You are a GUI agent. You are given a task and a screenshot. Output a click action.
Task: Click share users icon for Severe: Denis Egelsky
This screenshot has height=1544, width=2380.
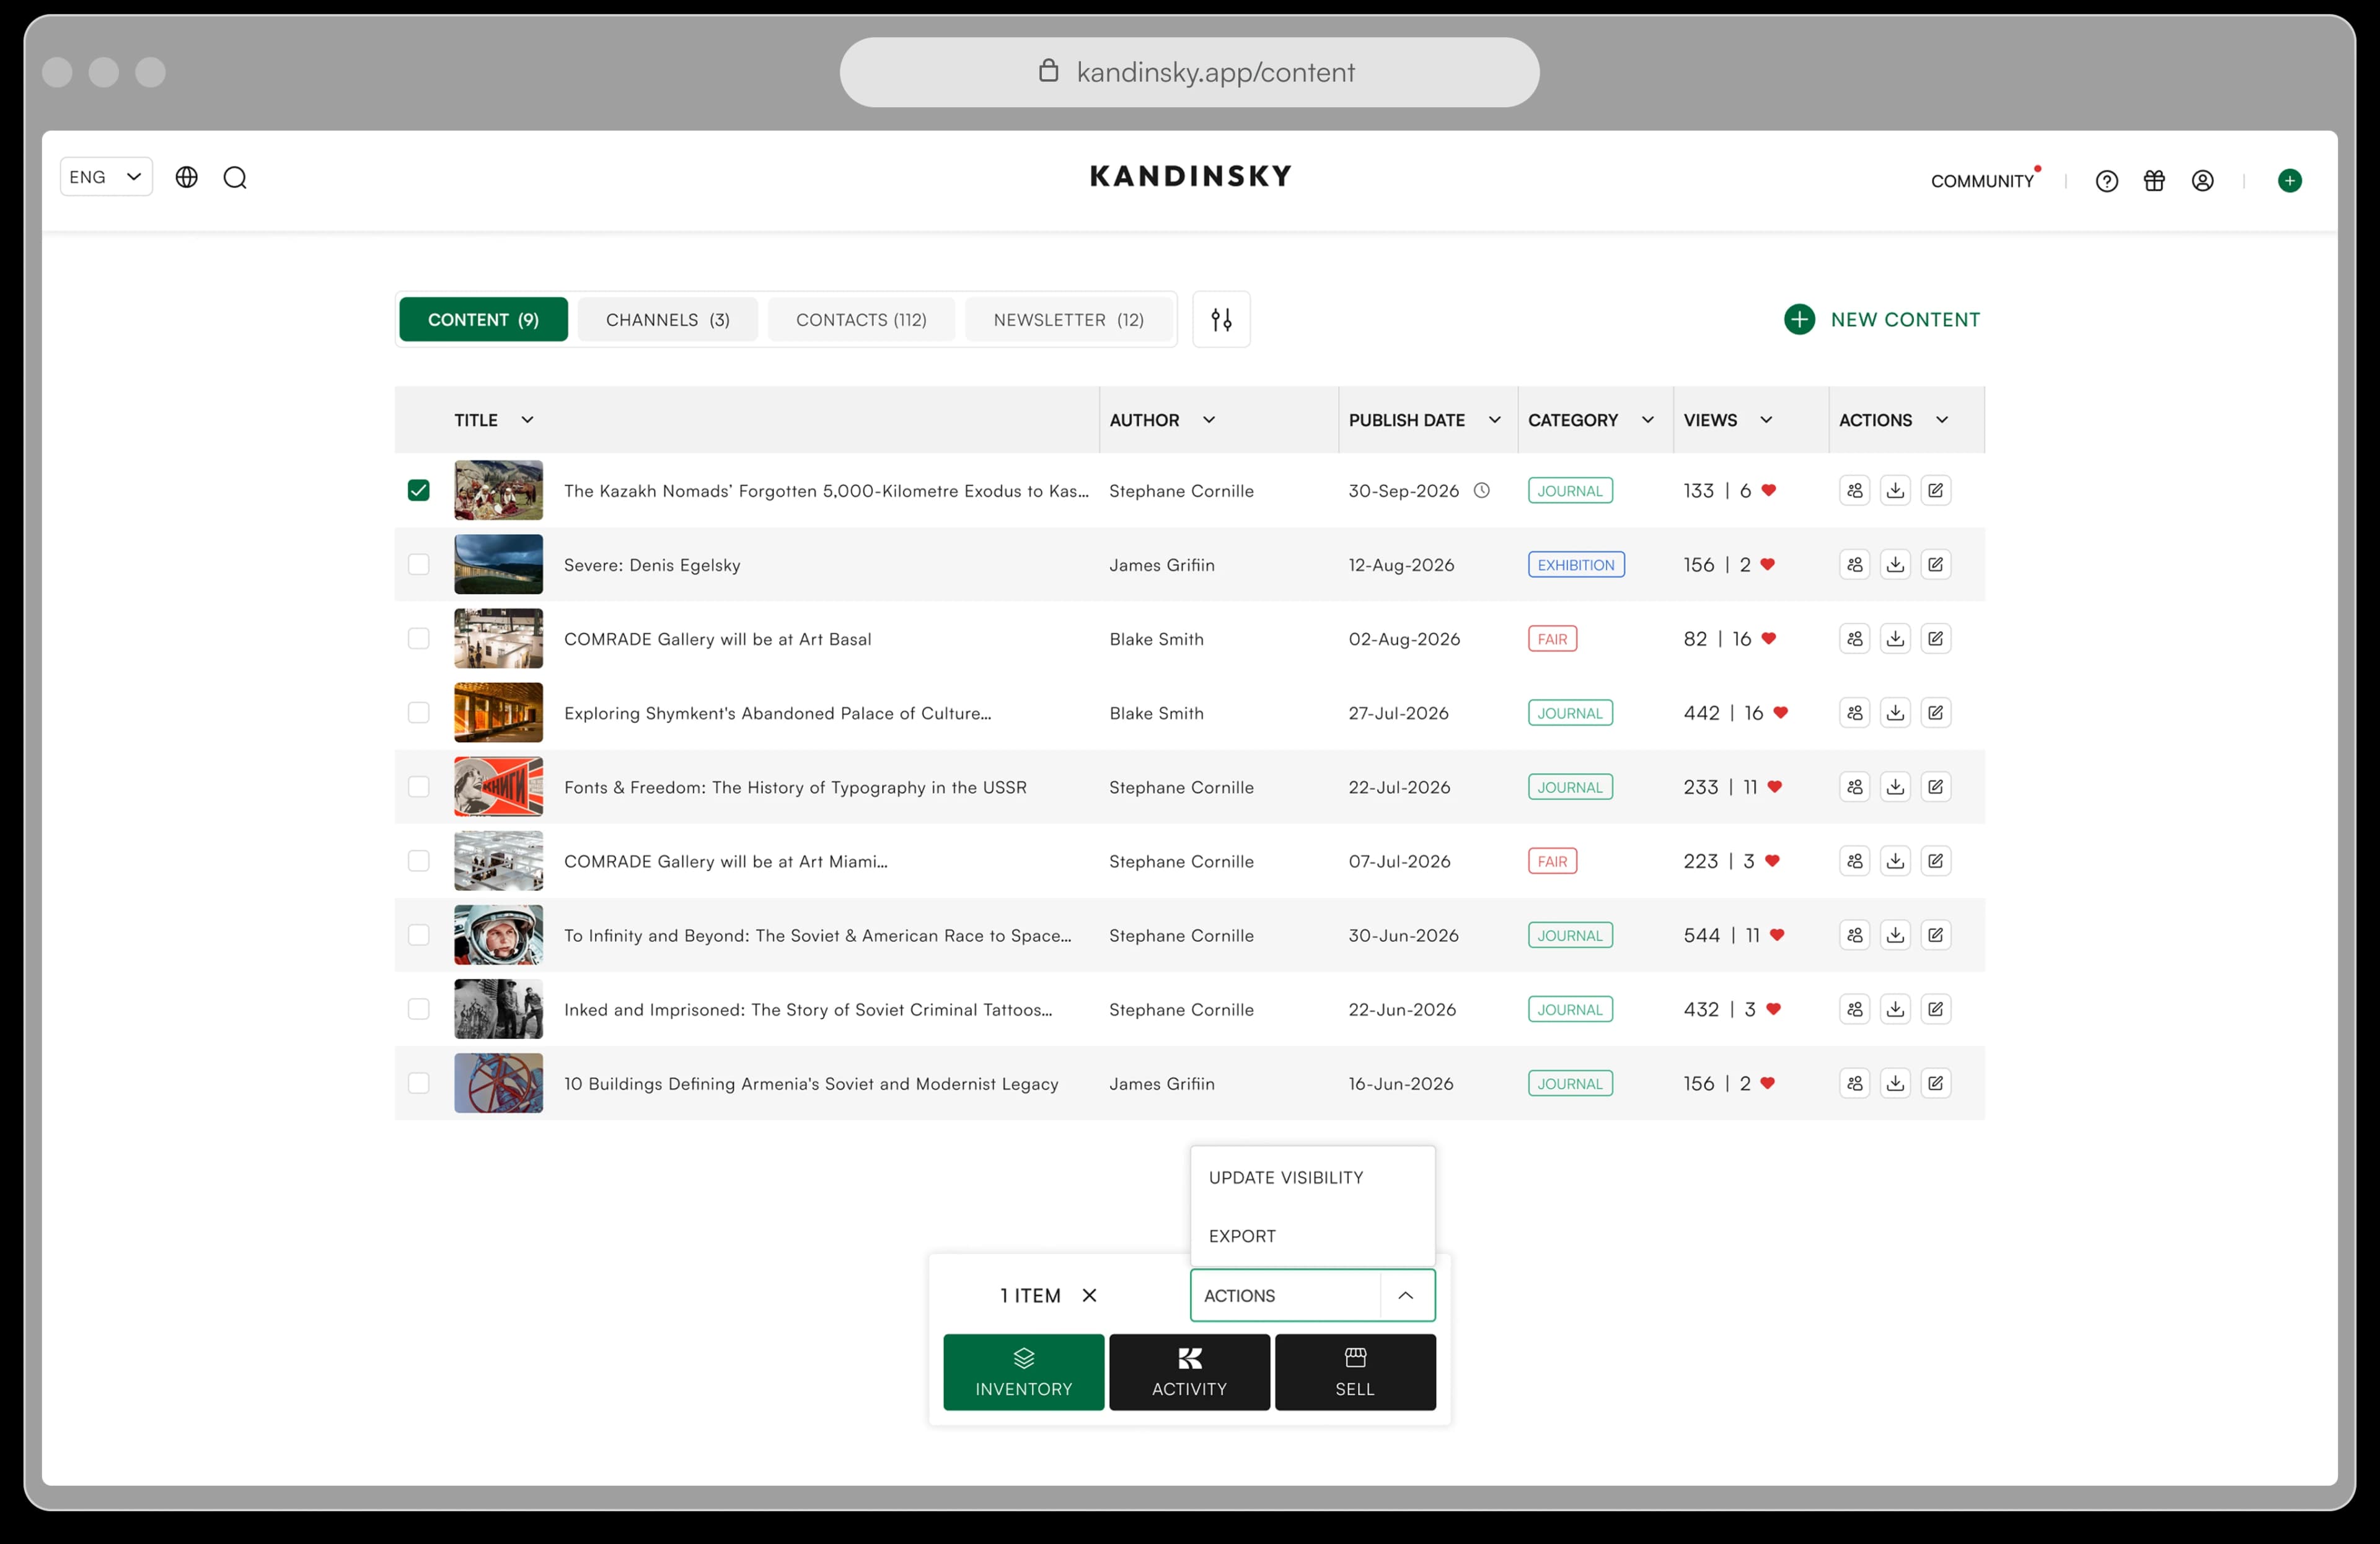click(x=1855, y=564)
